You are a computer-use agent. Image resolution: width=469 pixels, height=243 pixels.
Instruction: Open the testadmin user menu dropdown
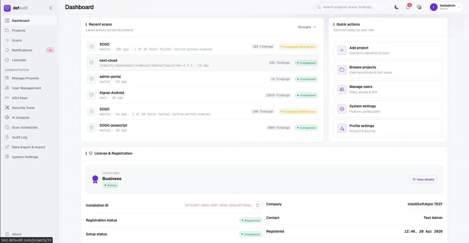[x=446, y=7]
